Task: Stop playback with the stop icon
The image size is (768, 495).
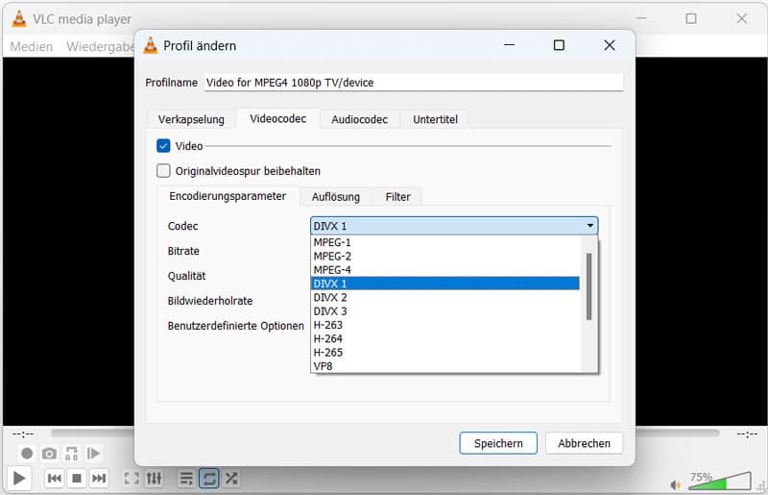Action: 77,478
